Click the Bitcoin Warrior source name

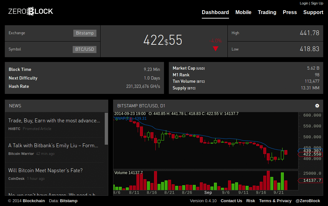(21, 154)
